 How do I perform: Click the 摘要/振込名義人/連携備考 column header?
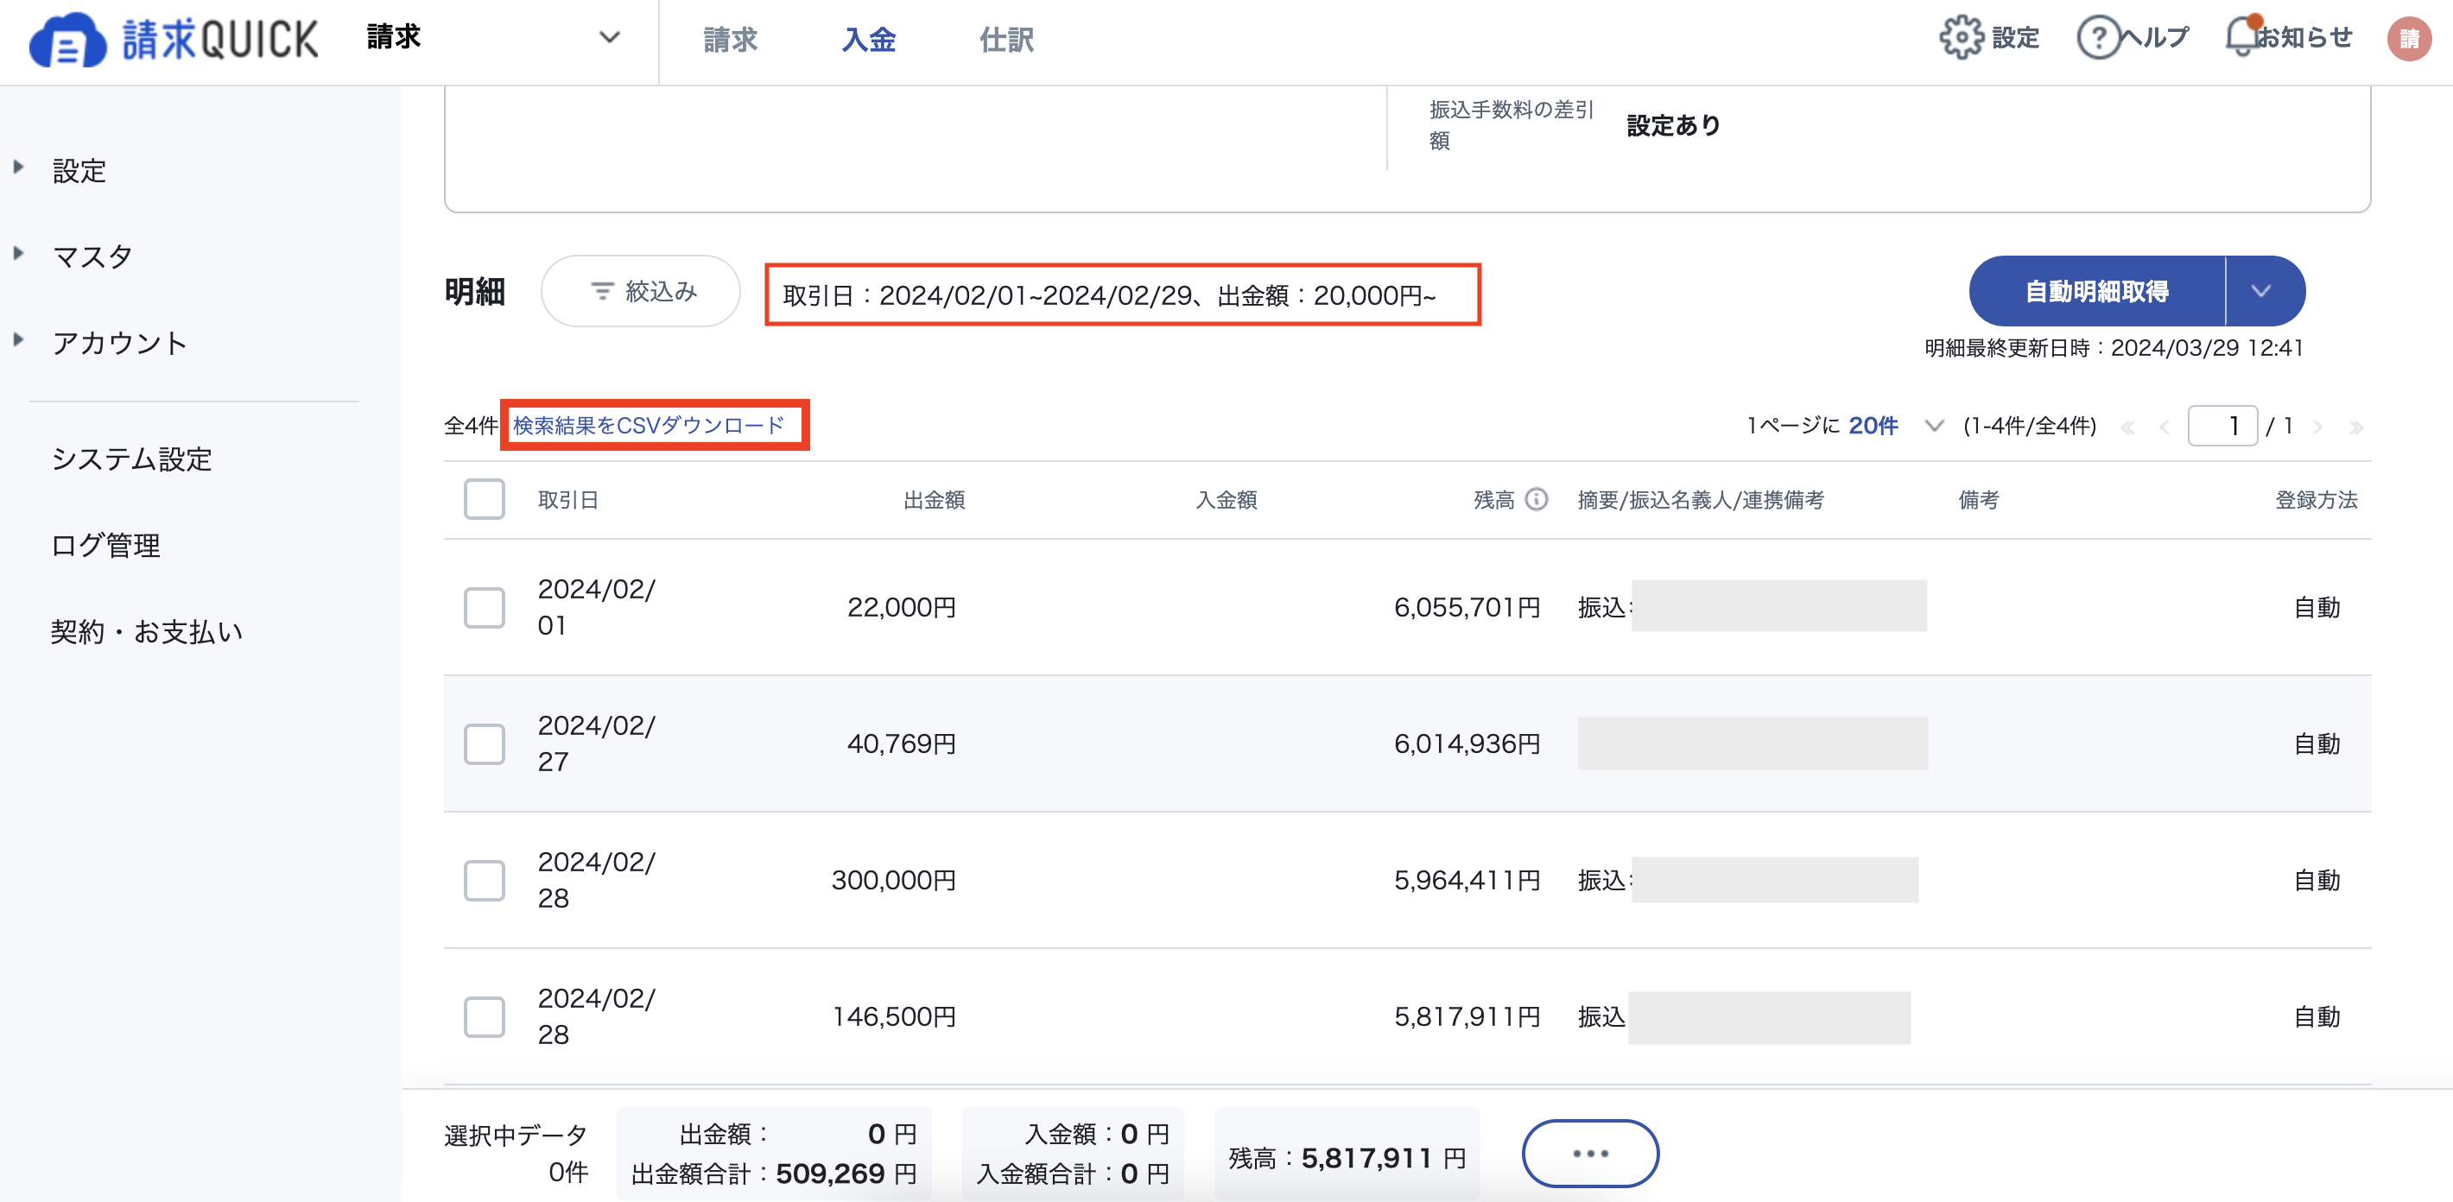click(x=1701, y=500)
